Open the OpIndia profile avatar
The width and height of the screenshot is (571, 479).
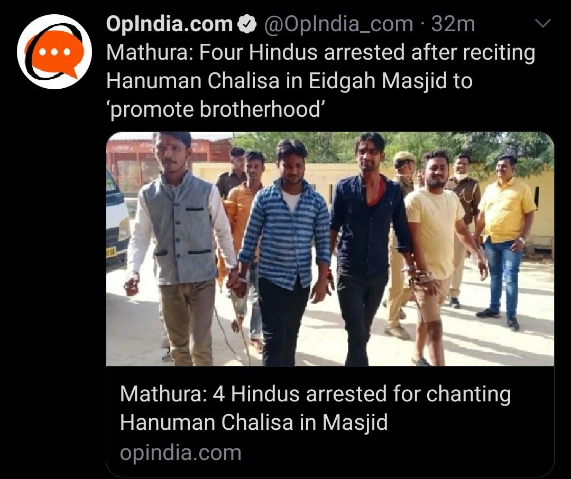coord(54,51)
